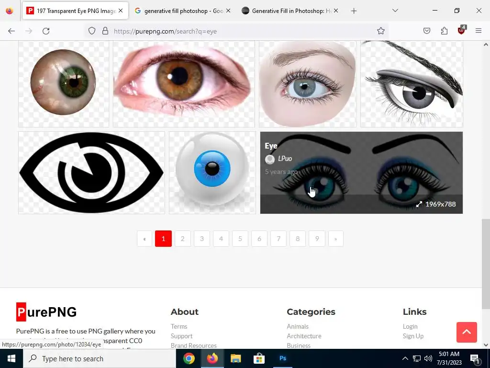
Task: Switch to Generative Fill in Photoshop tab
Action: point(290,11)
